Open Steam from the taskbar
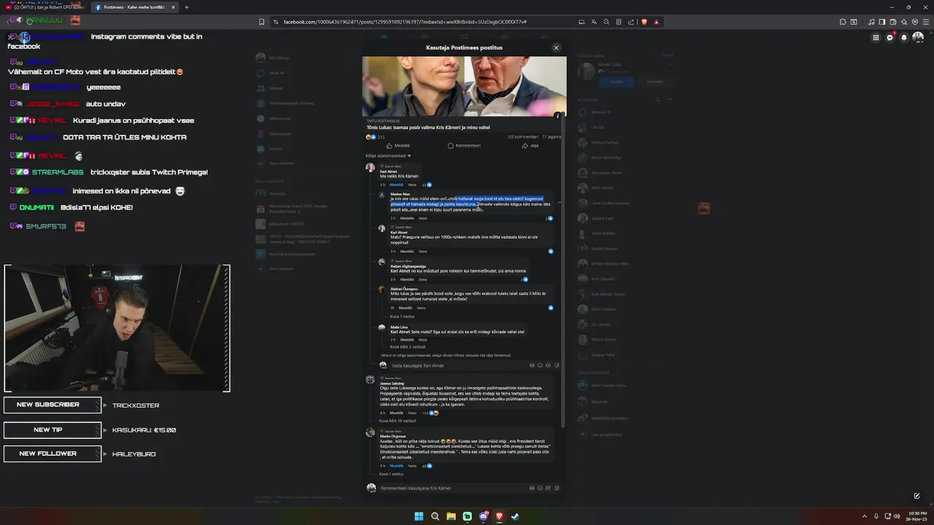Screen dimensions: 934x525 coord(515,516)
